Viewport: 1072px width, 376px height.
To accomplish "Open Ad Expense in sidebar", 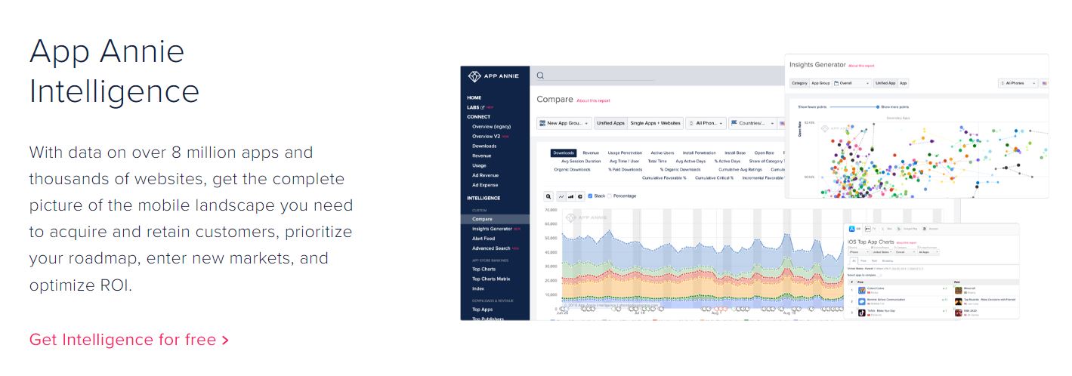I will [485, 185].
